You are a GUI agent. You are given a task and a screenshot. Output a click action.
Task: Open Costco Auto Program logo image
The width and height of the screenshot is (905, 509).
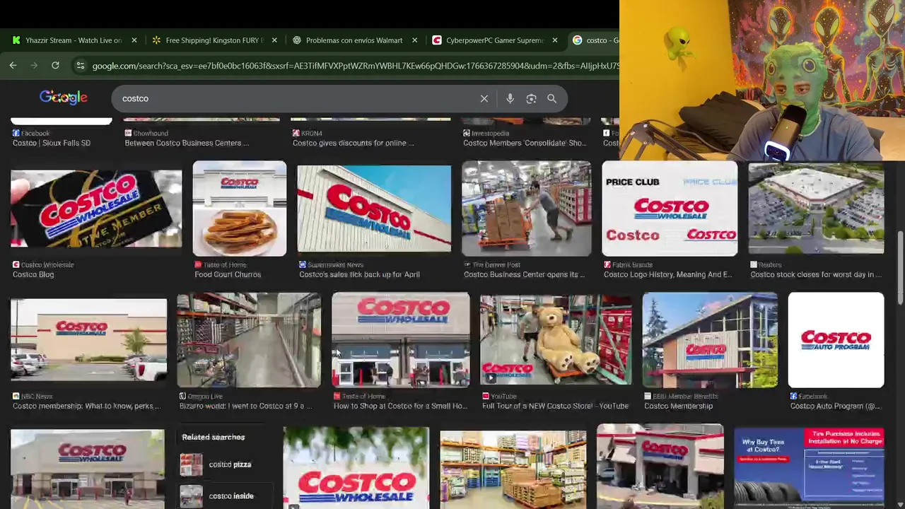[x=836, y=340]
